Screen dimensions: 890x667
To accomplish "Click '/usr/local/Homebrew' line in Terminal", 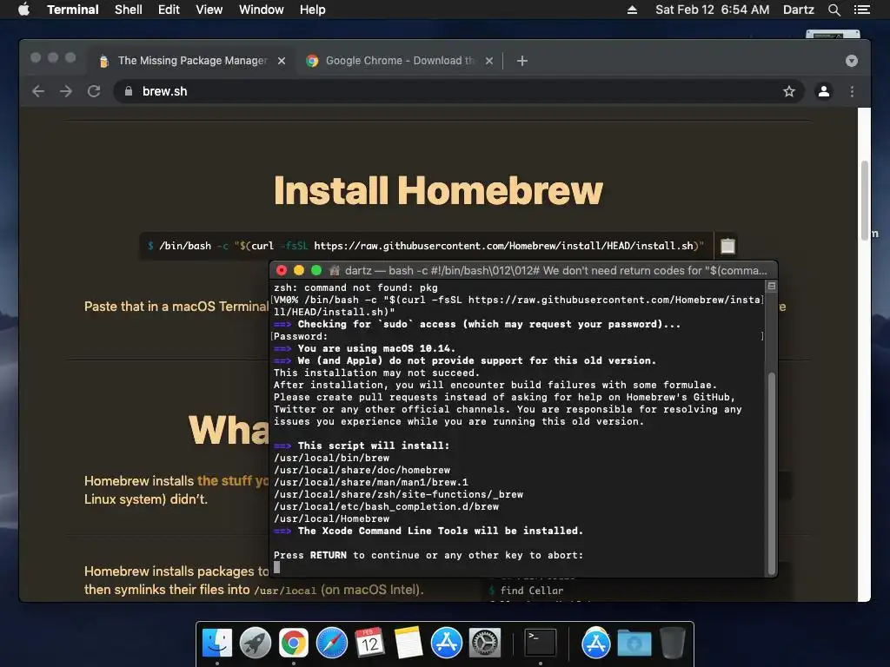I will click(331, 518).
